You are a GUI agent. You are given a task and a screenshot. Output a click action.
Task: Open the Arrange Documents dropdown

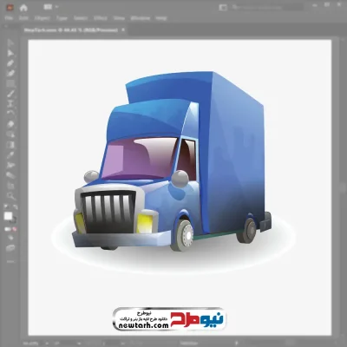click(50, 7)
